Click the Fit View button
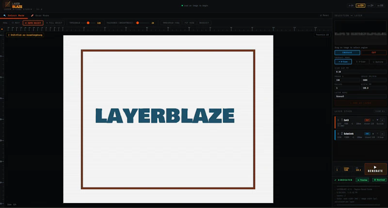This screenshot has width=388, height=208. coord(189,23)
